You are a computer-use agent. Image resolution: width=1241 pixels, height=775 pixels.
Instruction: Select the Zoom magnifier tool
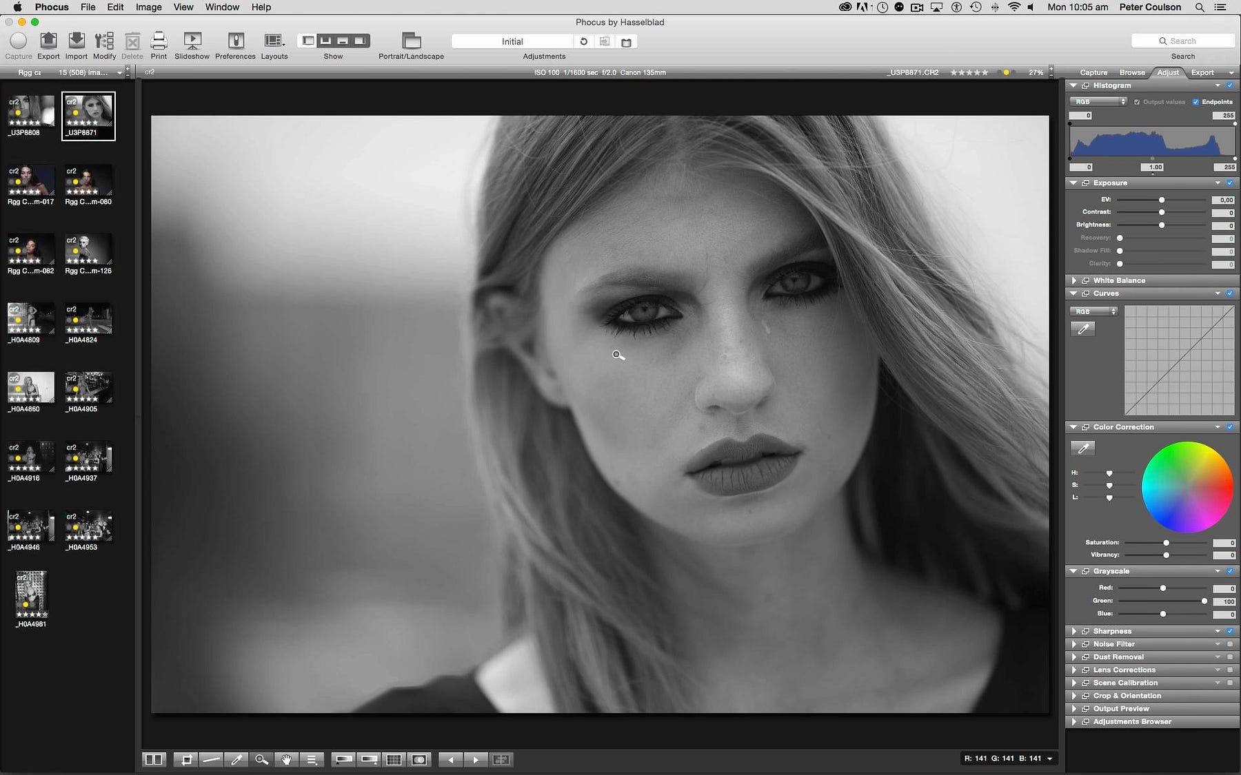click(261, 759)
